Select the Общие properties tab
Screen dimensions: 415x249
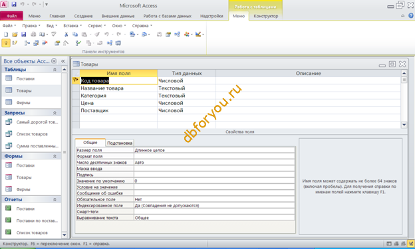tap(90, 143)
